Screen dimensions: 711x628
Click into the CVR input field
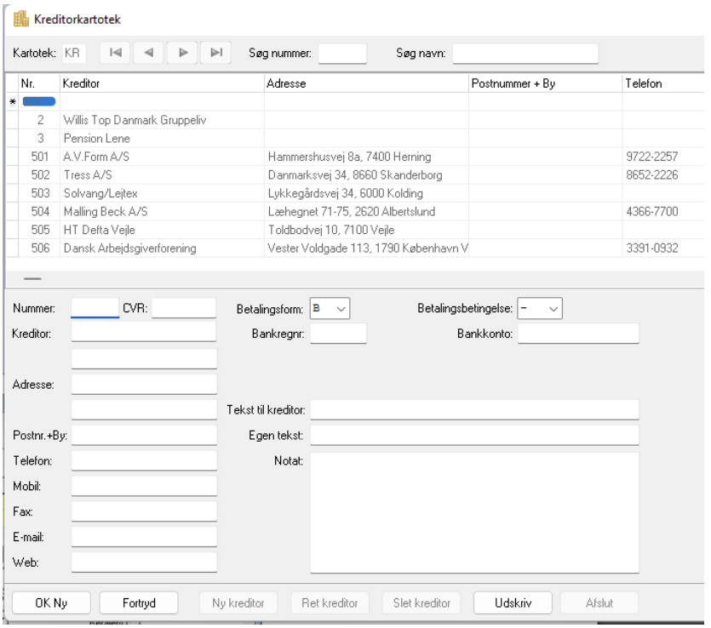[184, 308]
